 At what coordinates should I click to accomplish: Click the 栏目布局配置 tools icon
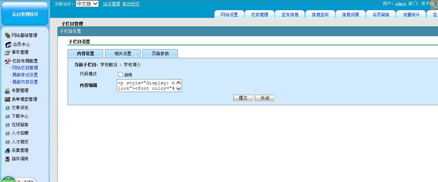pos(8,61)
